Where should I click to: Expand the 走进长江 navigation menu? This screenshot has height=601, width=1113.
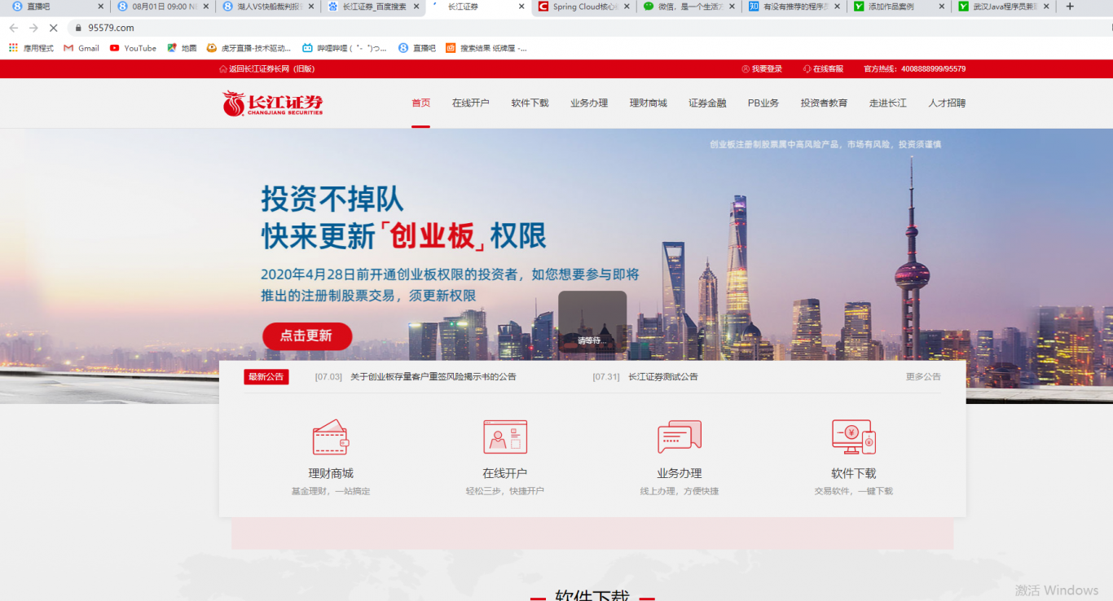point(887,103)
